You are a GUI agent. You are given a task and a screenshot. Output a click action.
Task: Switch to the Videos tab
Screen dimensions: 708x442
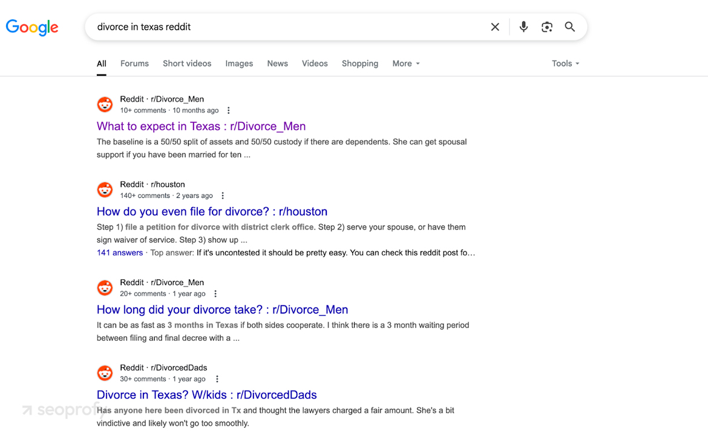pos(315,64)
